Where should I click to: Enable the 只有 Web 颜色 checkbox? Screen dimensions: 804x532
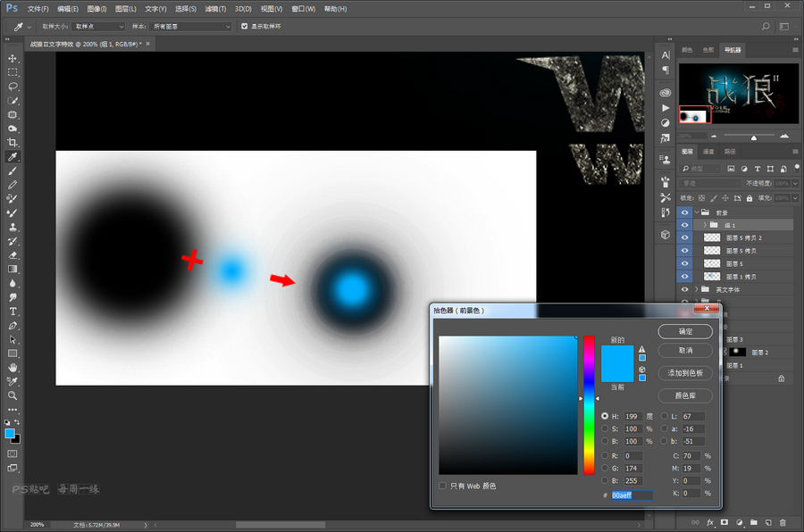(443, 486)
